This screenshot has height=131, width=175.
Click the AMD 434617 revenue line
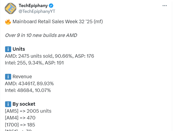click(x=29, y=83)
